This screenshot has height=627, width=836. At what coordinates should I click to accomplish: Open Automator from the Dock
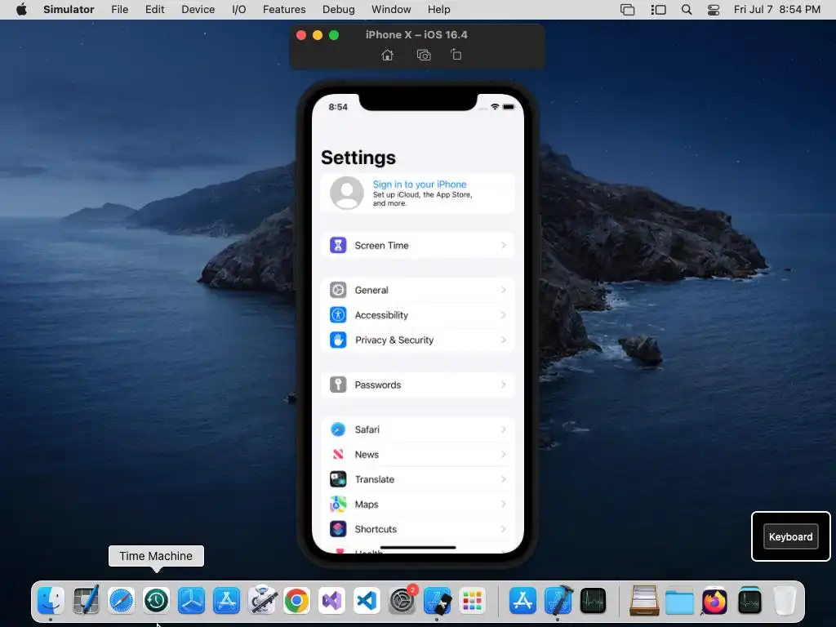tap(262, 601)
